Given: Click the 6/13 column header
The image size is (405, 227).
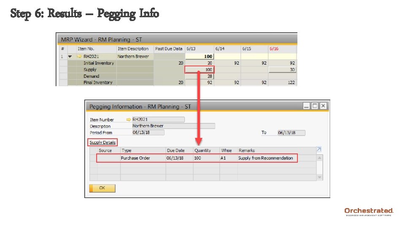Looking at the screenshot, I should [200, 49].
